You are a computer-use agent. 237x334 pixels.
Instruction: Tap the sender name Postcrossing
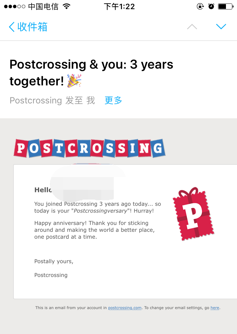pyautogui.click(x=36, y=100)
